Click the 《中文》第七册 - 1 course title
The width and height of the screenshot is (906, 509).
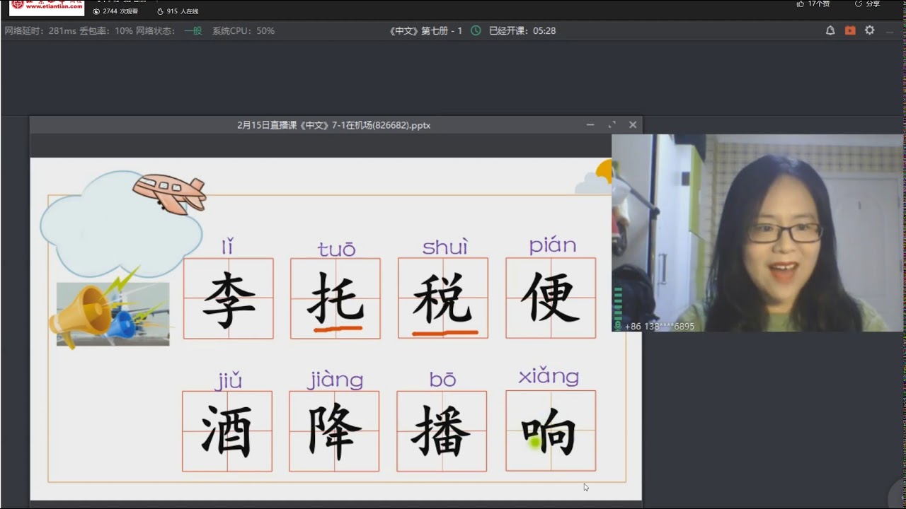pyautogui.click(x=426, y=30)
